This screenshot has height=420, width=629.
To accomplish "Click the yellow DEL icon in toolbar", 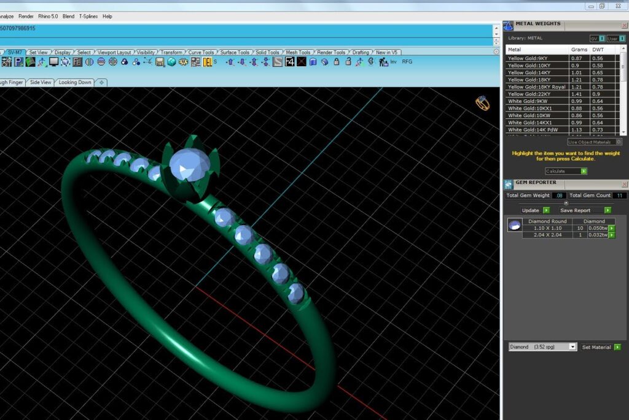I will [x=208, y=62].
